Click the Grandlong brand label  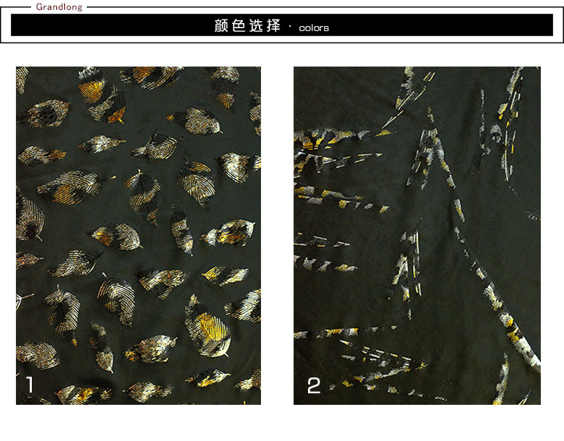pos(59,7)
